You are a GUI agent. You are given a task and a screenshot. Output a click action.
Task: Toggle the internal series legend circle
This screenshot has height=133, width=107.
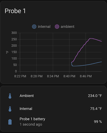click(x=34, y=27)
